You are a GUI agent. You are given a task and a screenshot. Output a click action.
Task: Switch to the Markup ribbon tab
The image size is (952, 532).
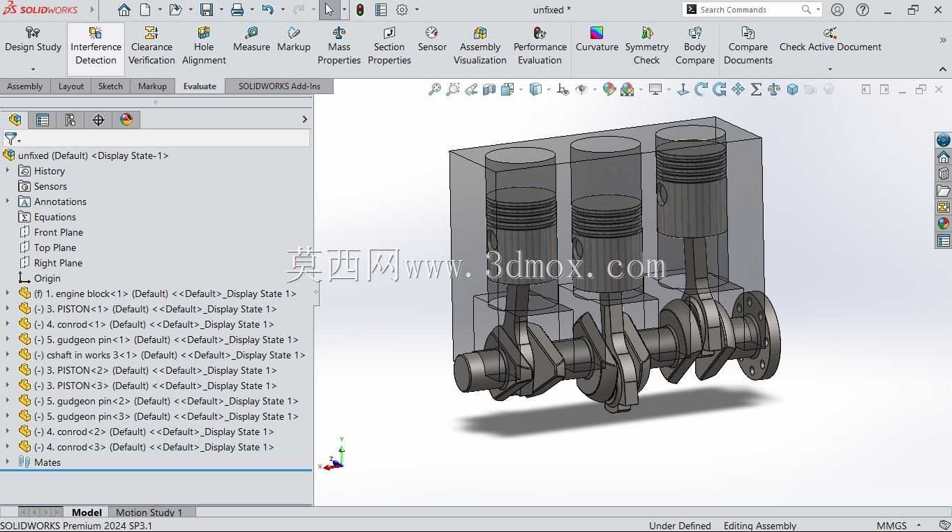click(152, 86)
